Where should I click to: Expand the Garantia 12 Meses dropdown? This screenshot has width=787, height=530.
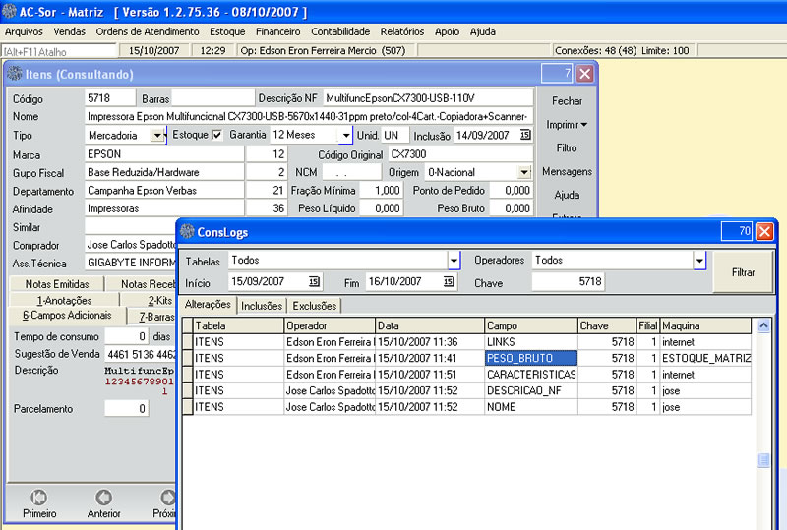(346, 135)
